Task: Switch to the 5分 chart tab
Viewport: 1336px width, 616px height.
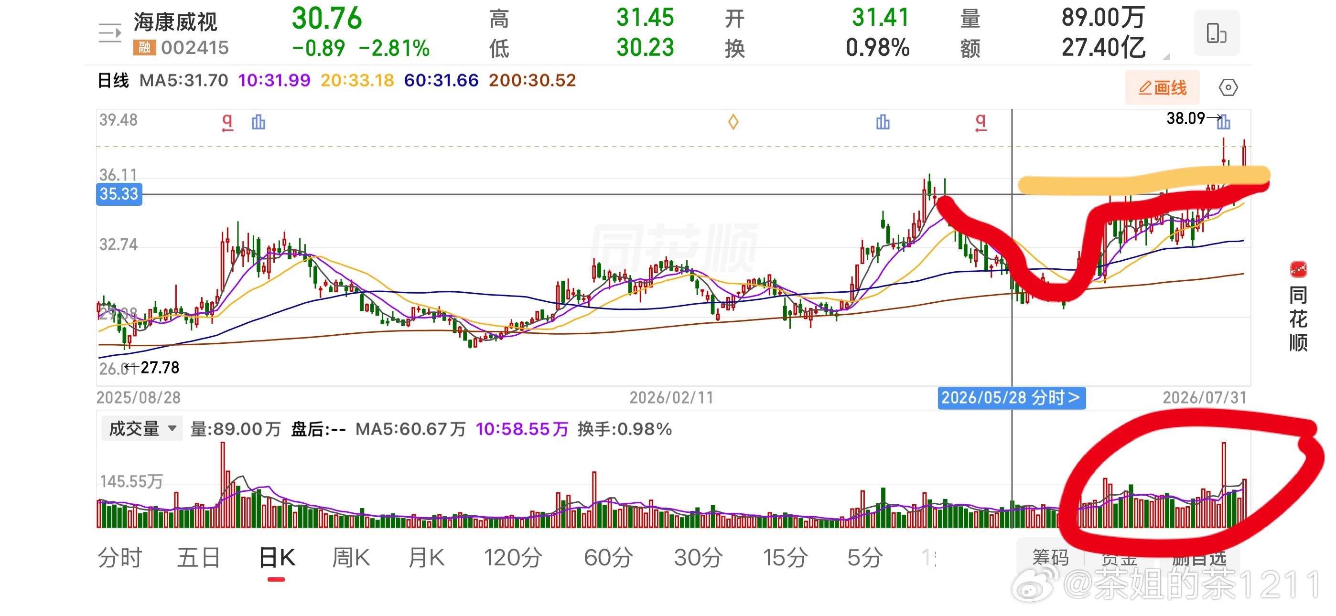Action: 864,558
